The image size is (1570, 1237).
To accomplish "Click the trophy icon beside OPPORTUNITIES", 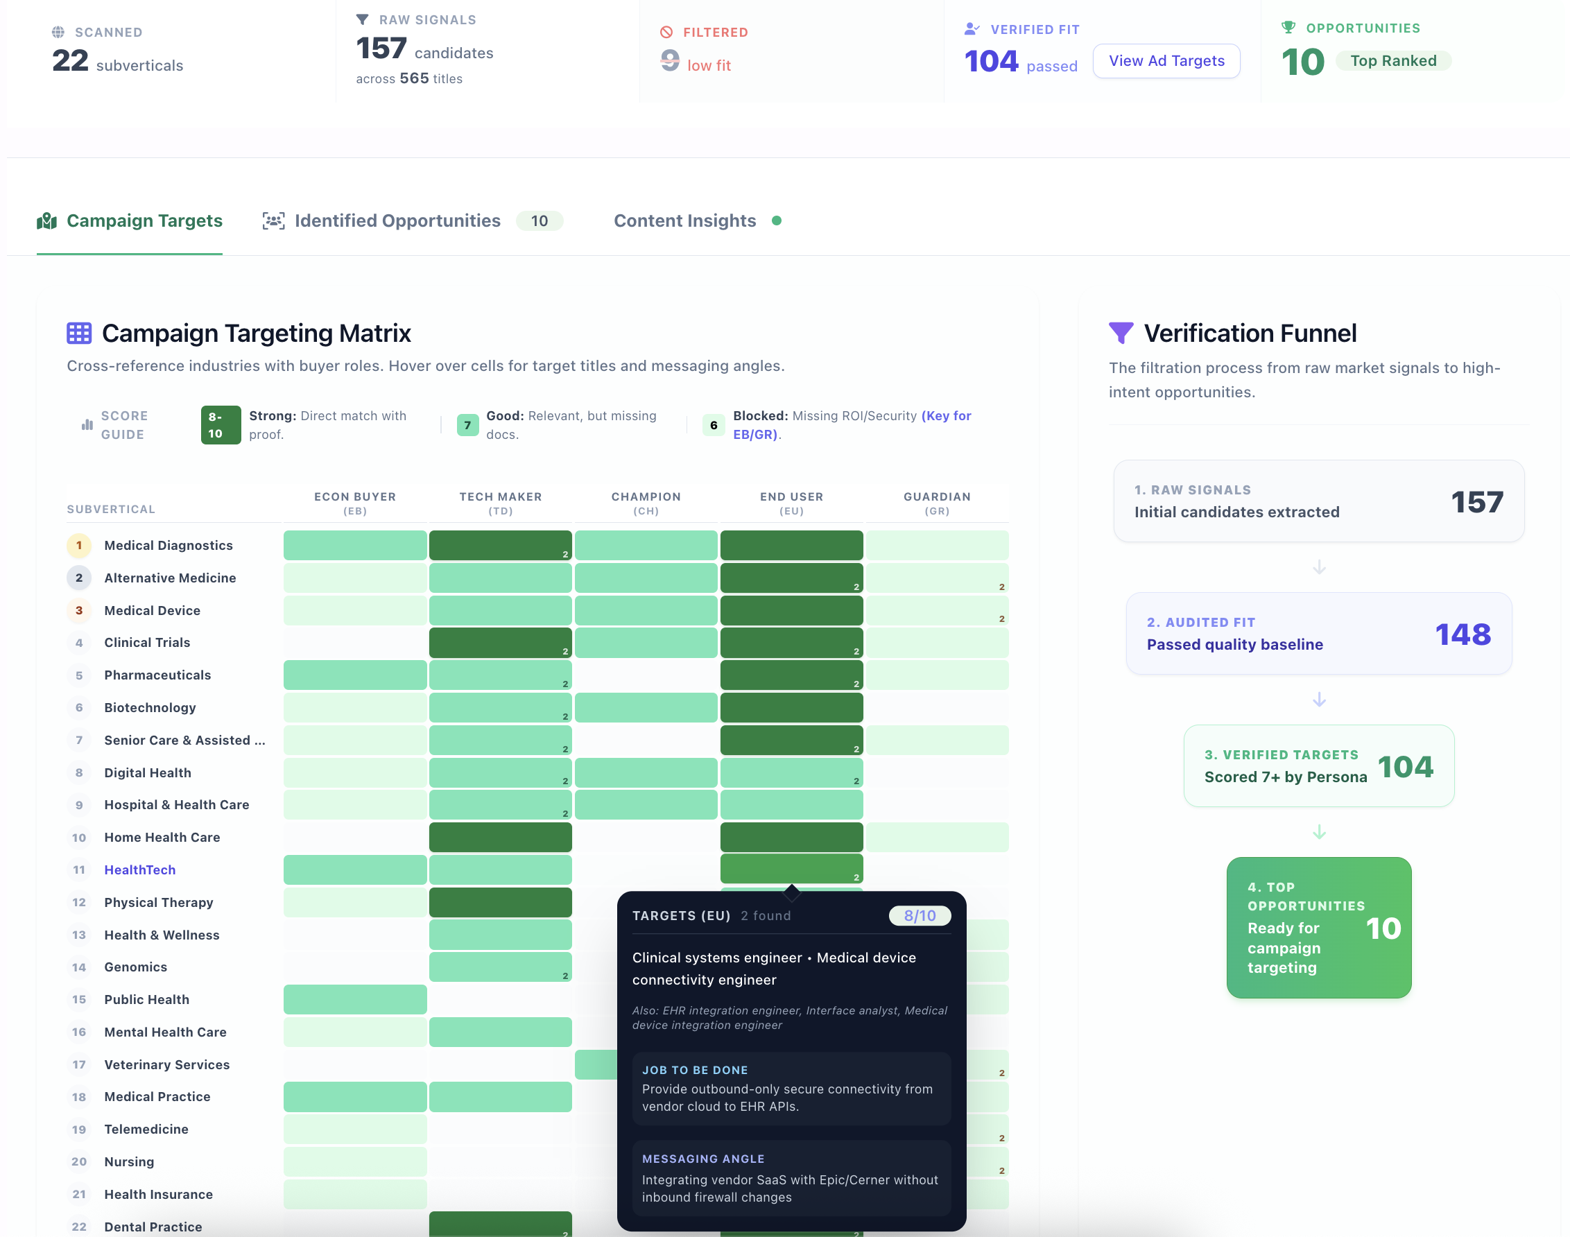I will pyautogui.click(x=1288, y=28).
